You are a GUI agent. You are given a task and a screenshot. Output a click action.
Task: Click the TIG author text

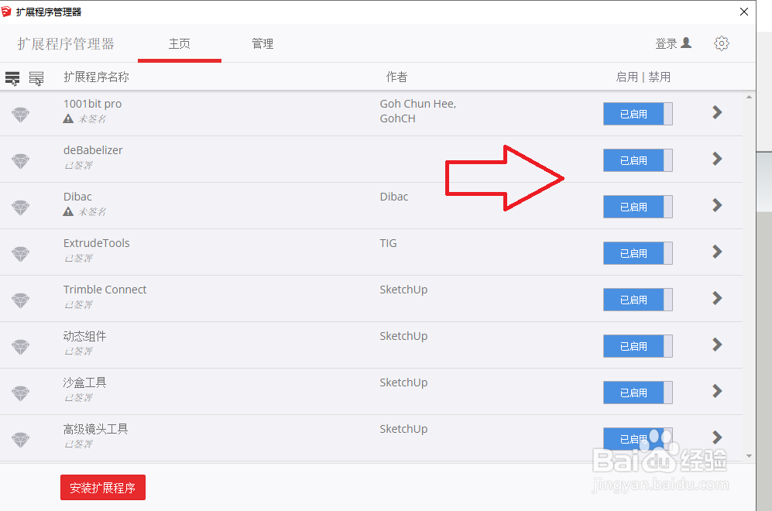[388, 243]
